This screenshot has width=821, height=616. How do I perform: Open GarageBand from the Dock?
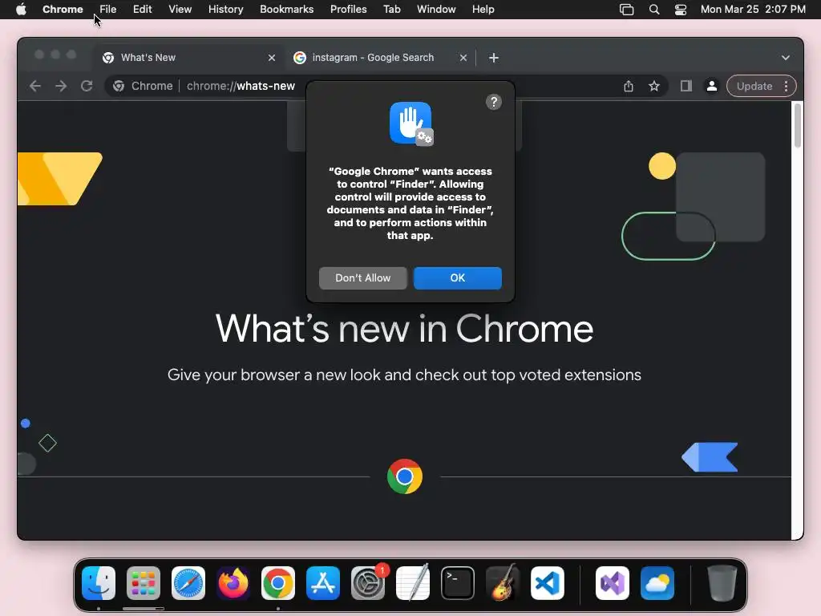503,583
